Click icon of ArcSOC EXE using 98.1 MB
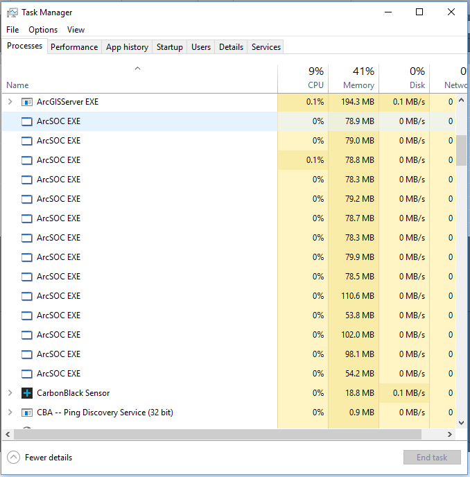The width and height of the screenshot is (470, 477). click(x=27, y=354)
